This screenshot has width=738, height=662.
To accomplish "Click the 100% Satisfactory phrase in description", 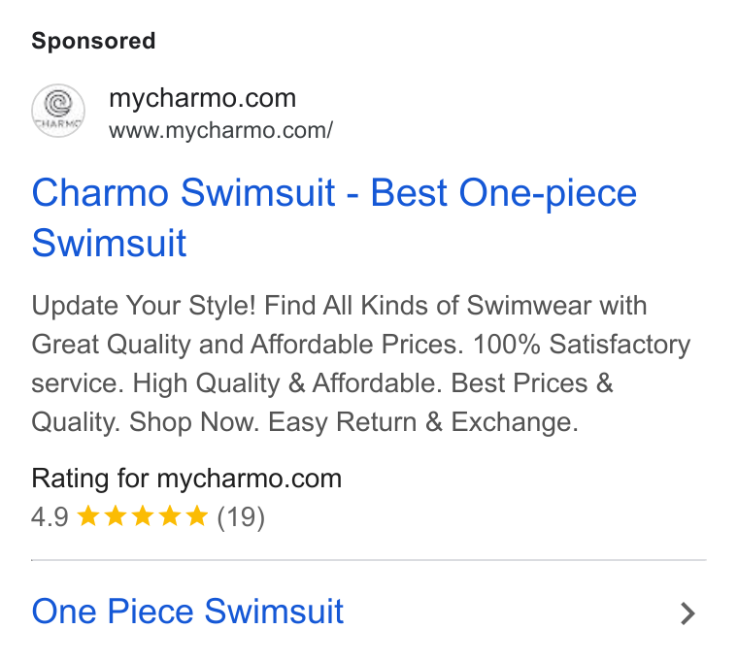I will pos(582,345).
